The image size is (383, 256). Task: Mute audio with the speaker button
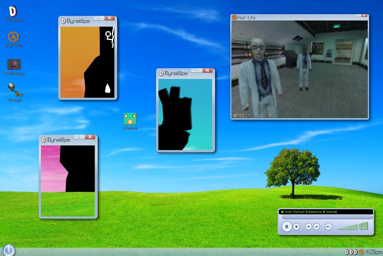coord(329,226)
